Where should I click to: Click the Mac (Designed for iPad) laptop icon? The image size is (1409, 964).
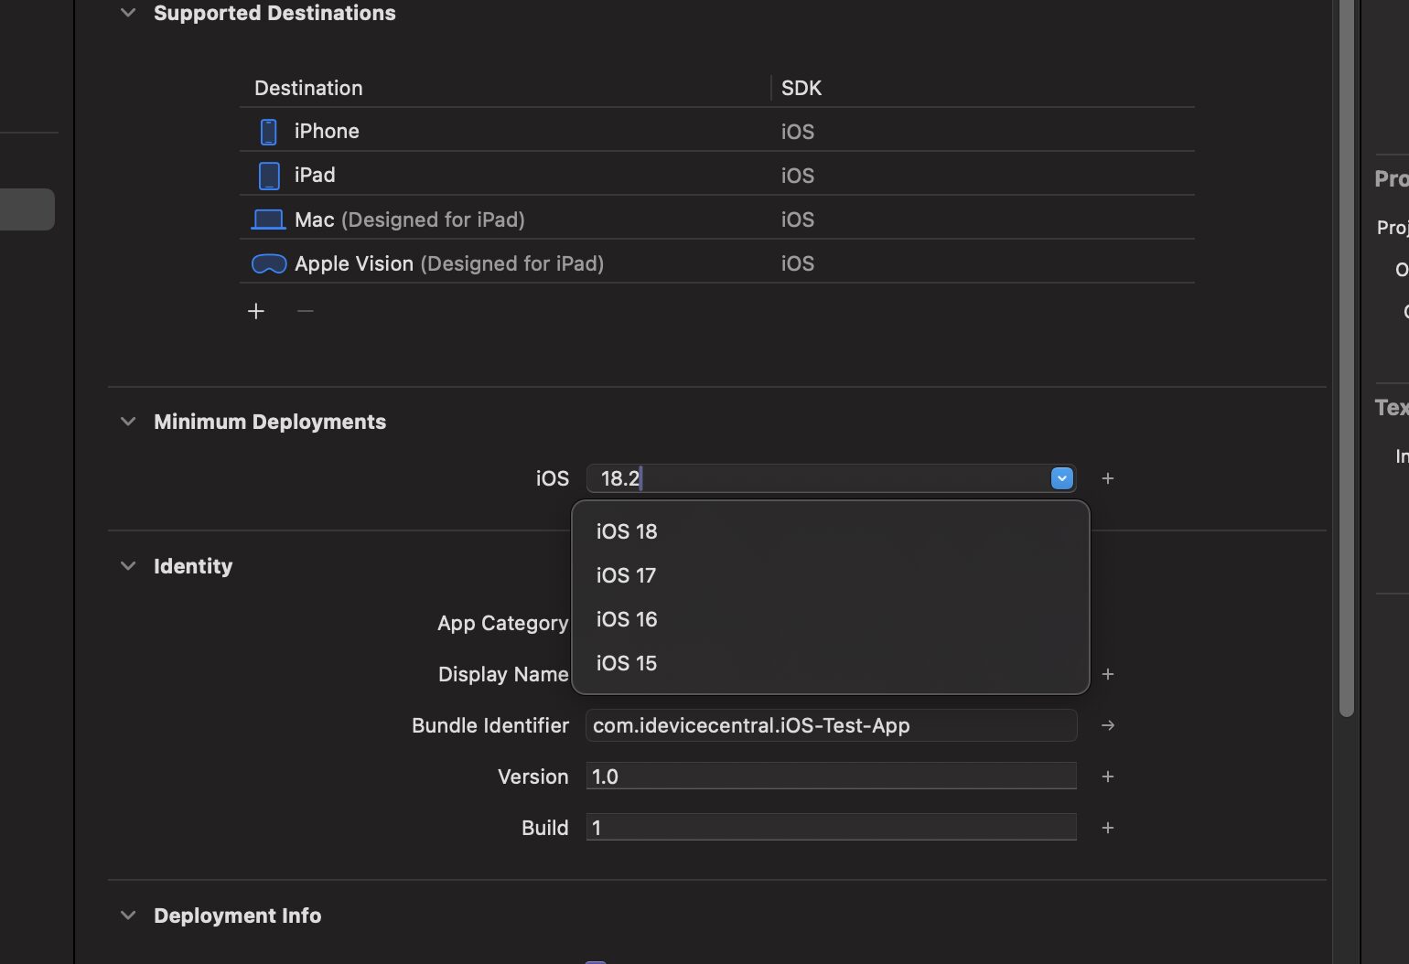coord(268,219)
